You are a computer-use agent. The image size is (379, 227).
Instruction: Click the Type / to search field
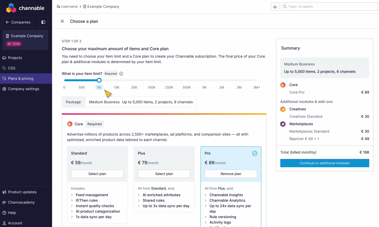click(x=329, y=6)
